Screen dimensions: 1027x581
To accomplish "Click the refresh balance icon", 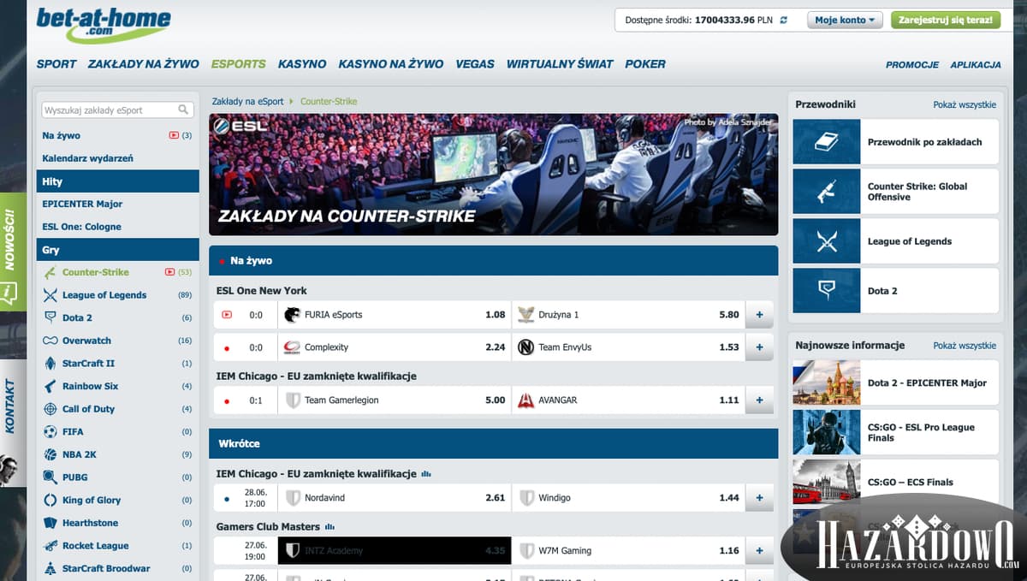I will point(783,20).
